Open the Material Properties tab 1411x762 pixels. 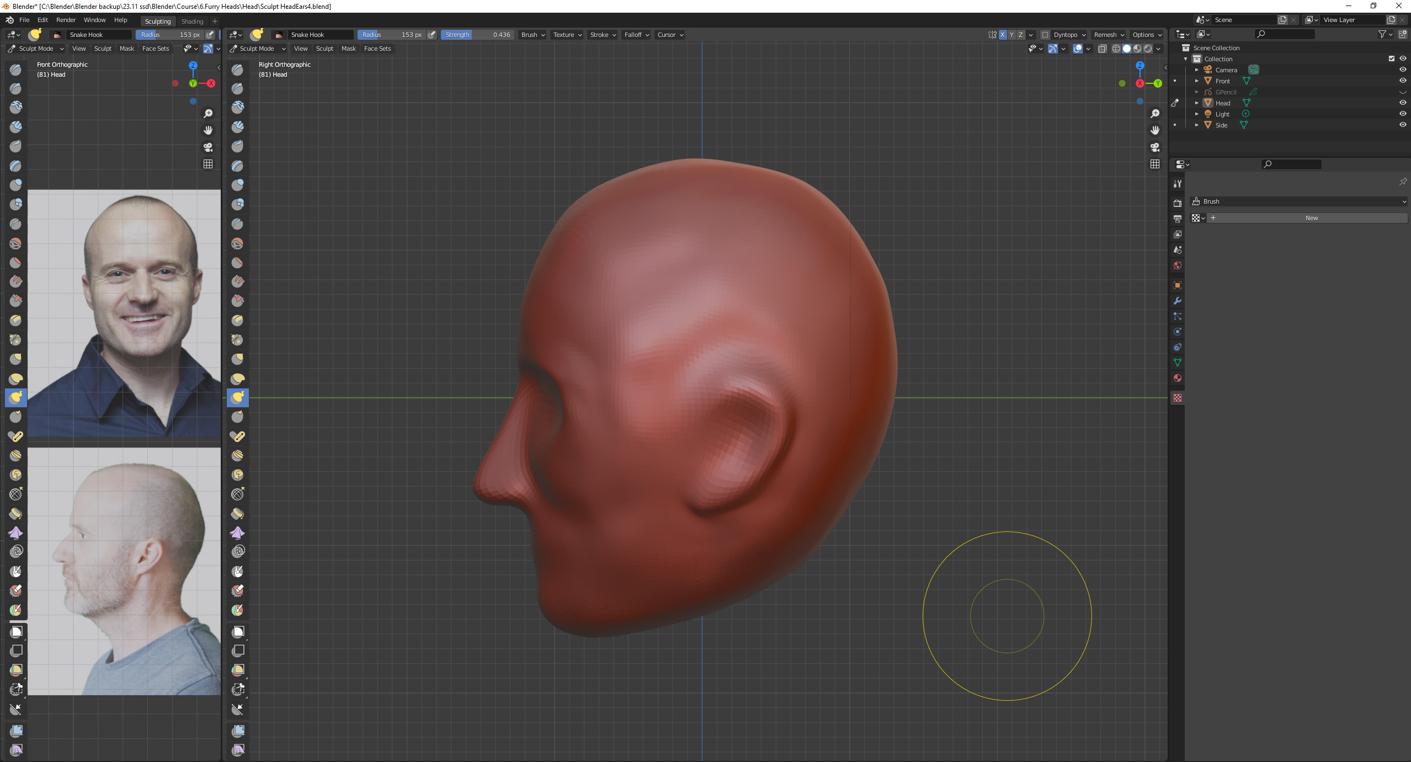pos(1178,379)
